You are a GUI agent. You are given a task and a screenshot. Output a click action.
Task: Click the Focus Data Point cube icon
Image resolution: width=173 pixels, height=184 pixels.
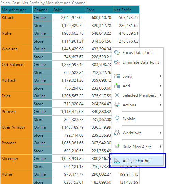tap(117, 53)
